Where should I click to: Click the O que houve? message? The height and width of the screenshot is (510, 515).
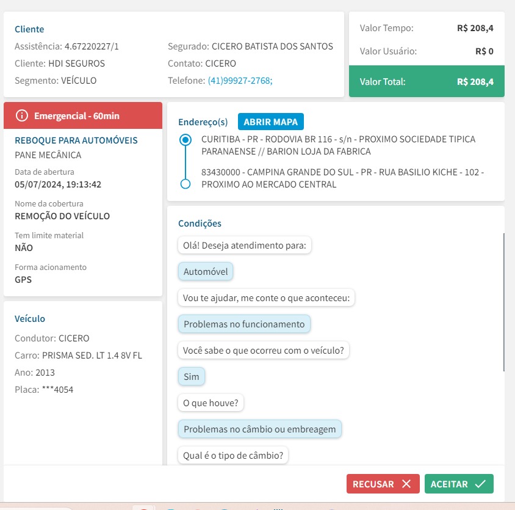point(211,403)
